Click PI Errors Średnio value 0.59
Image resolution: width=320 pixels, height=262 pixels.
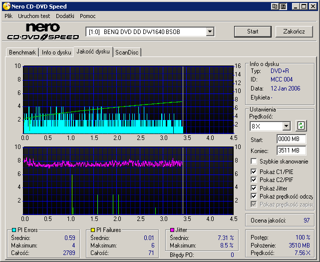point(70,238)
